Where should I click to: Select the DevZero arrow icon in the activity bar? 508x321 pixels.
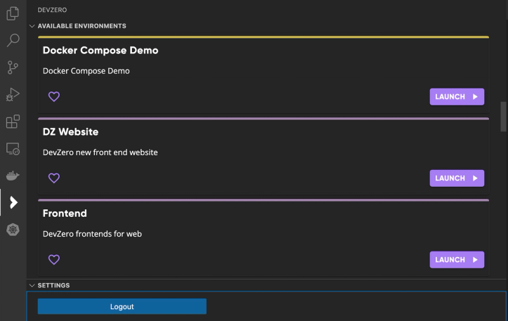pos(13,202)
